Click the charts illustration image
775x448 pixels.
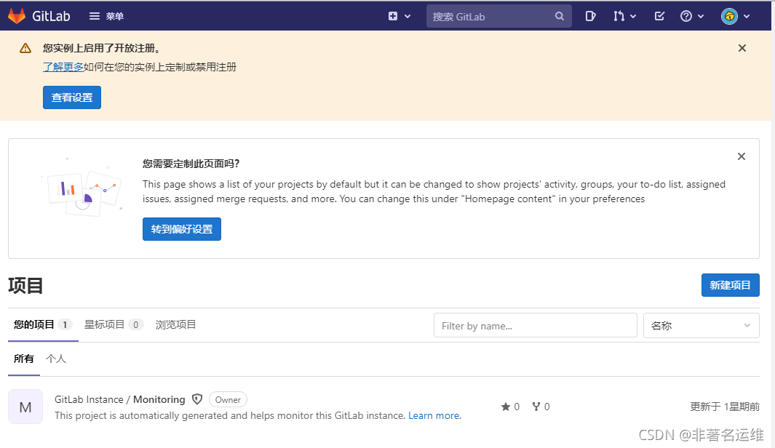click(x=82, y=188)
